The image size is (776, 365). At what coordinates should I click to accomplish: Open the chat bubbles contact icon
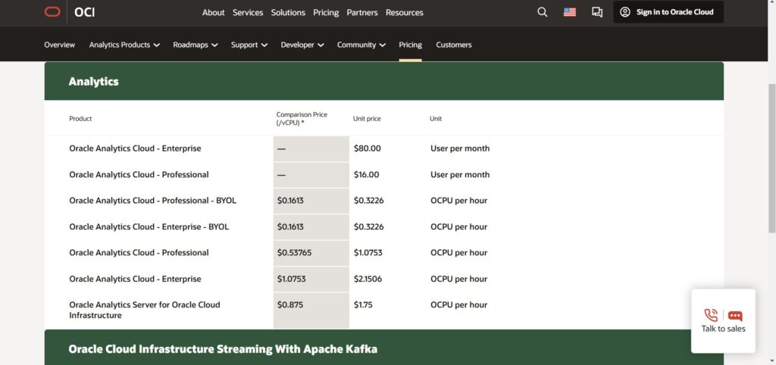point(597,12)
